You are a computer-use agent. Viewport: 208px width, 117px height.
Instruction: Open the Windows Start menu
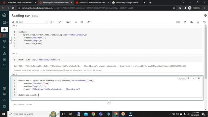click(4, 114)
